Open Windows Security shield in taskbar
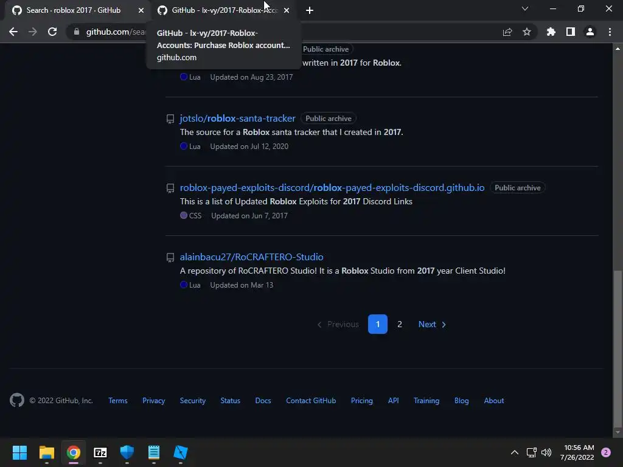 127,452
